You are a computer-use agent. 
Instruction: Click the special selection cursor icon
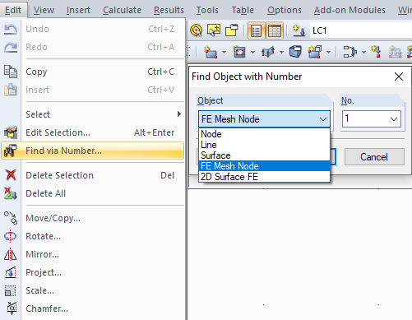(x=214, y=30)
